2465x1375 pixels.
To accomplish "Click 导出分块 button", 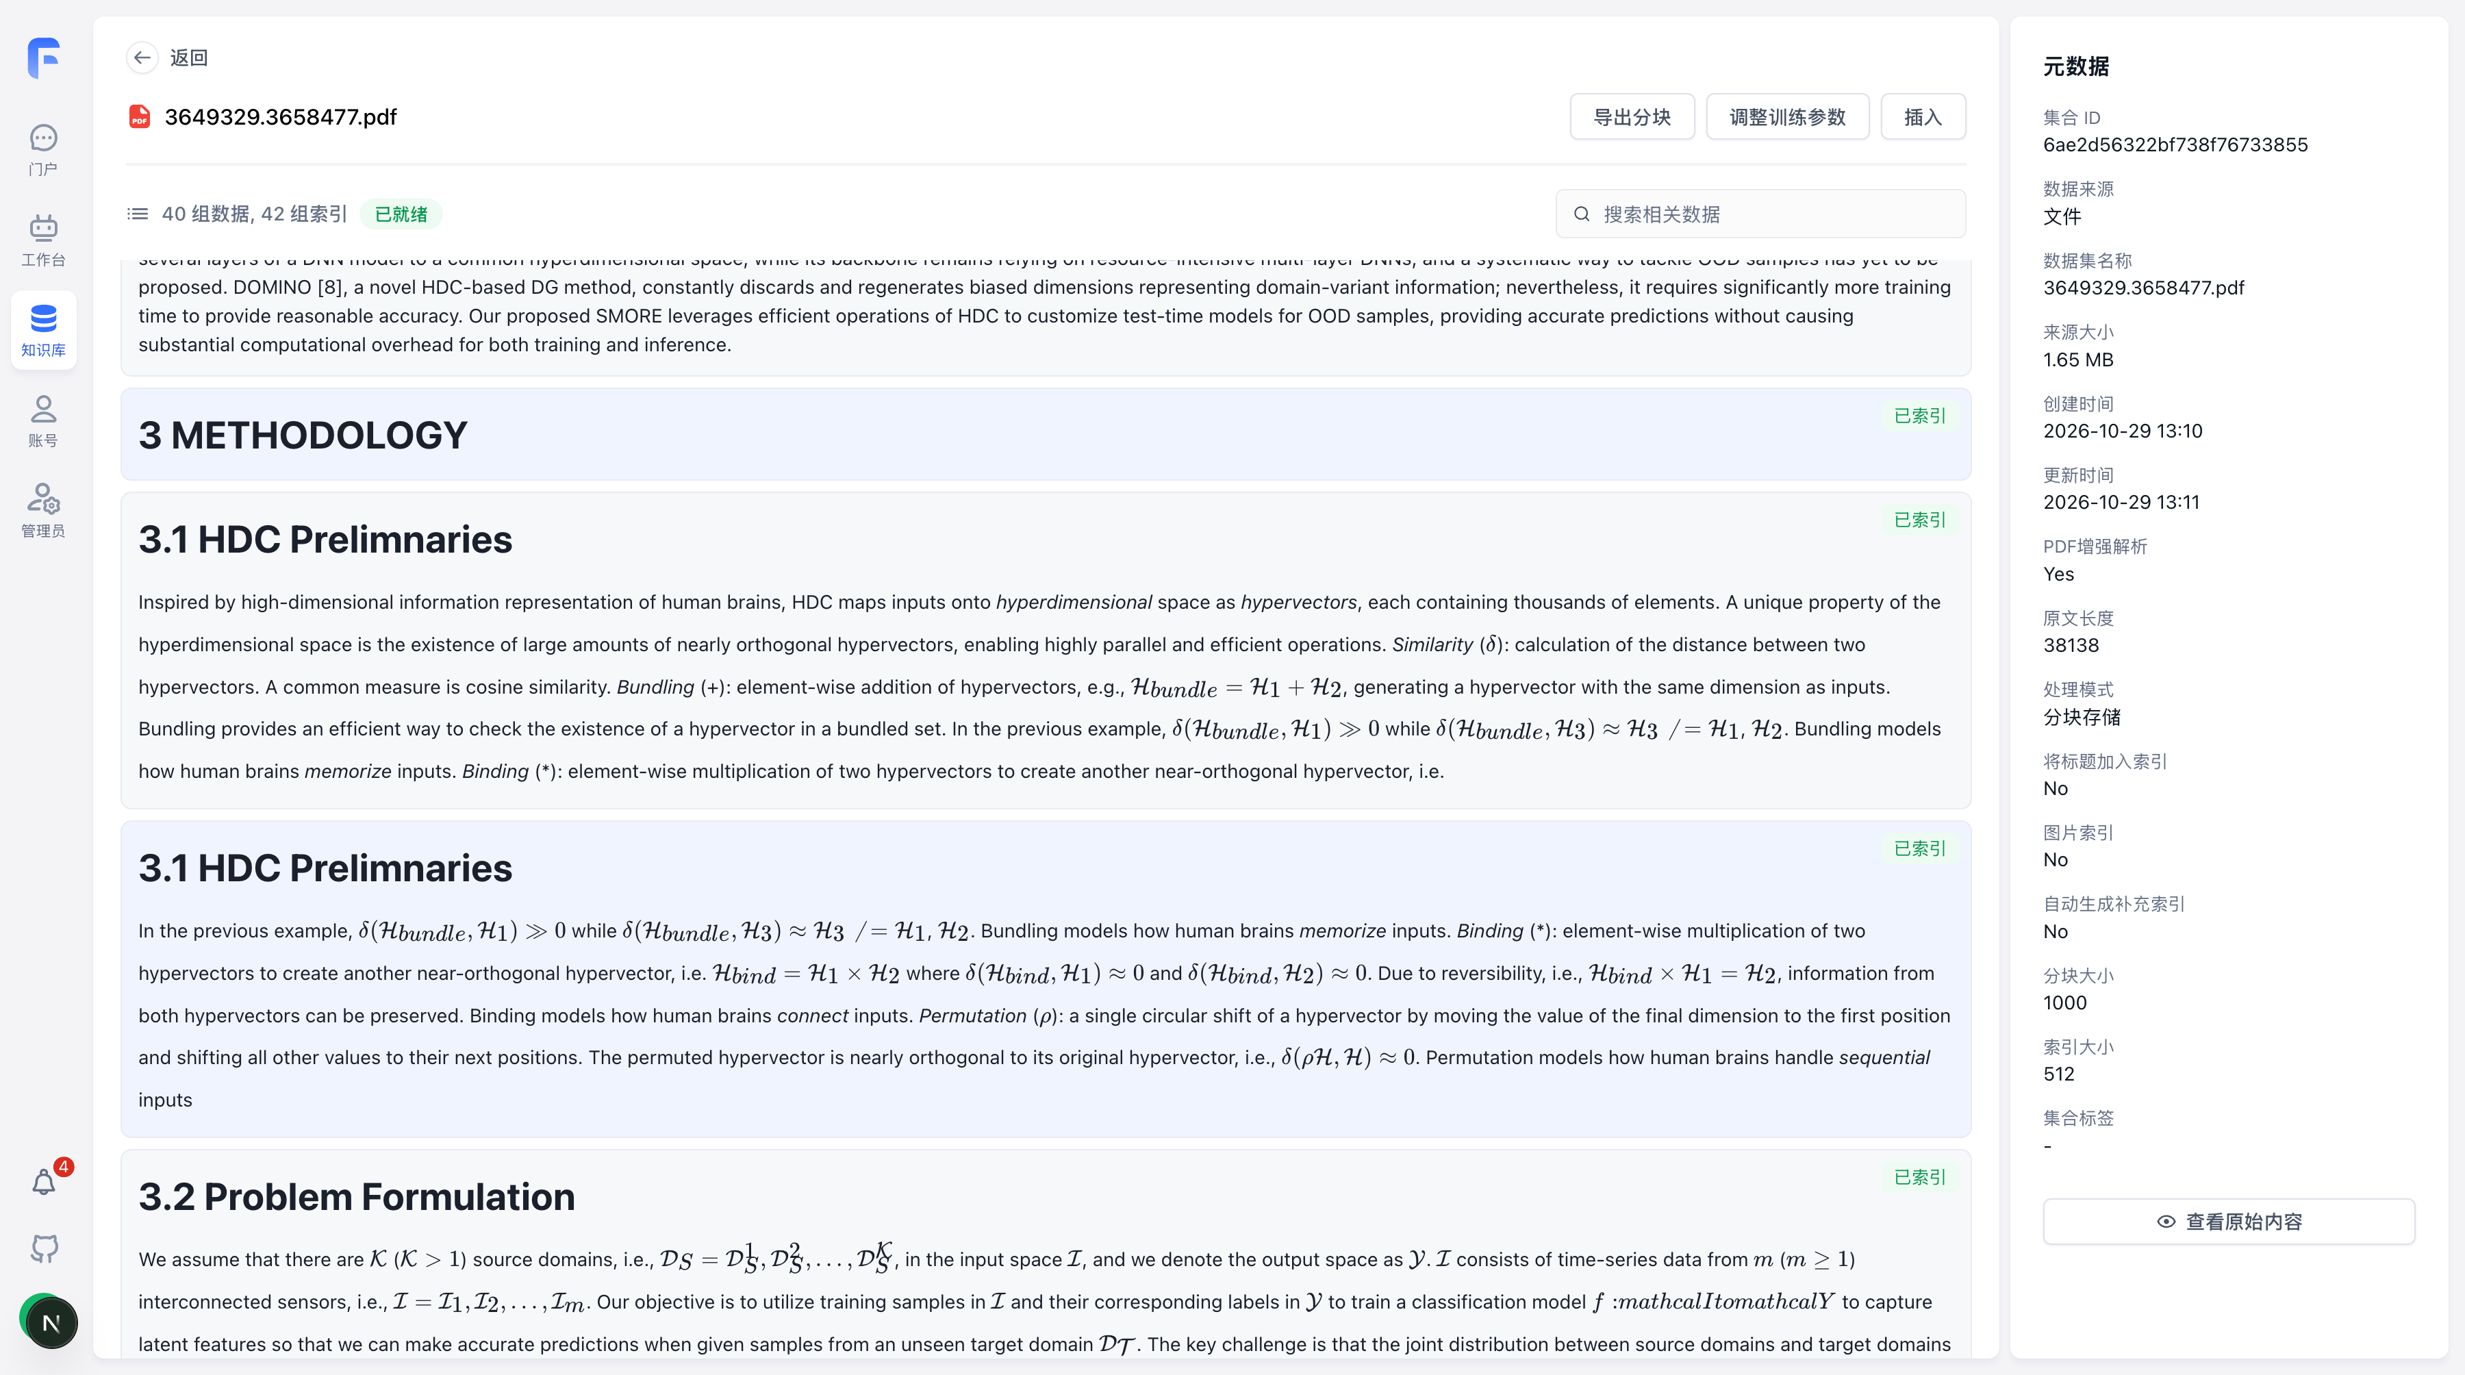I will tap(1632, 116).
